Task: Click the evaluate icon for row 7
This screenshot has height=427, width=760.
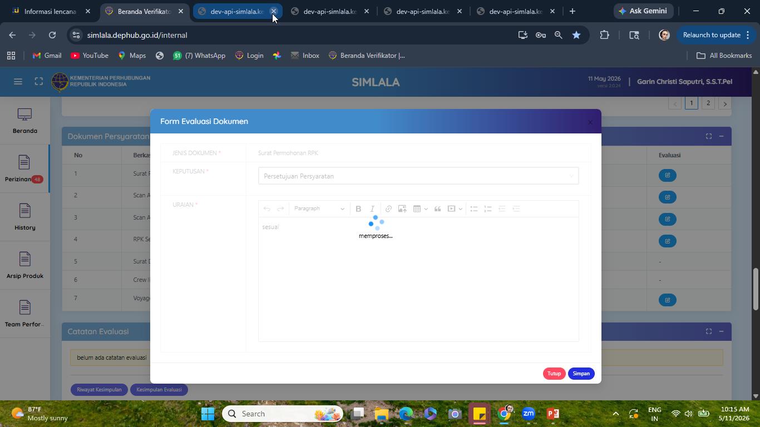Action: pyautogui.click(x=667, y=300)
